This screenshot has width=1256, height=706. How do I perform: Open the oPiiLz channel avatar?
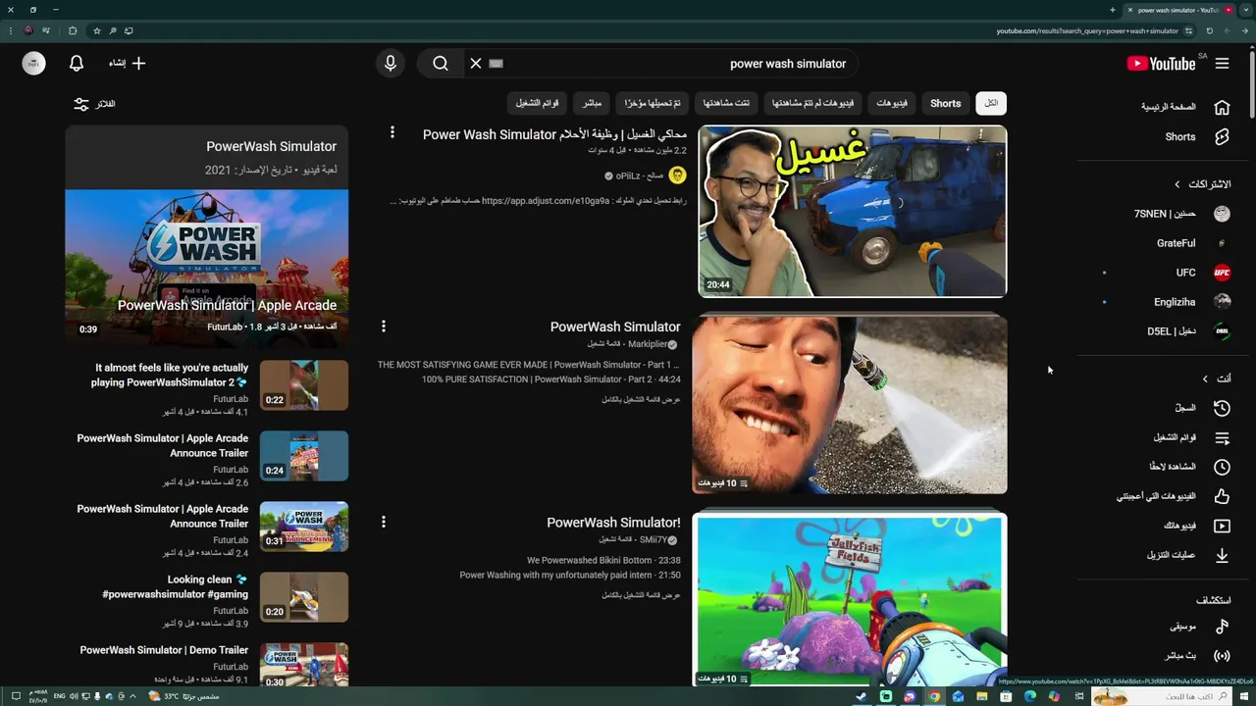(677, 176)
